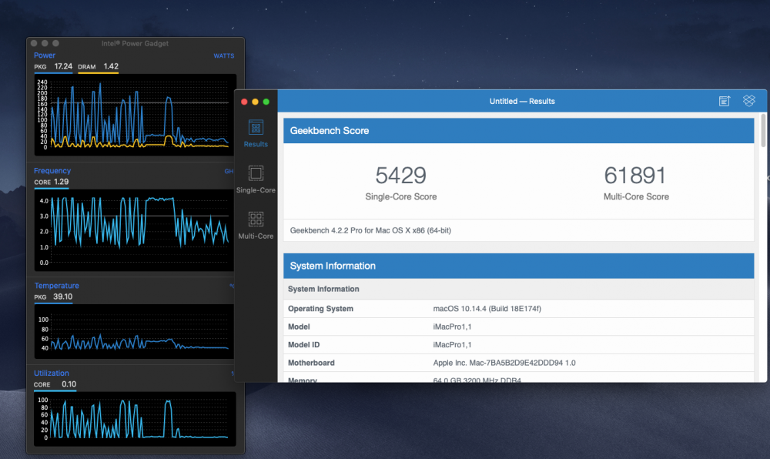This screenshot has height=459, width=770.
Task: Click the Temperature graph in Power Gadget
Action: [x=133, y=331]
